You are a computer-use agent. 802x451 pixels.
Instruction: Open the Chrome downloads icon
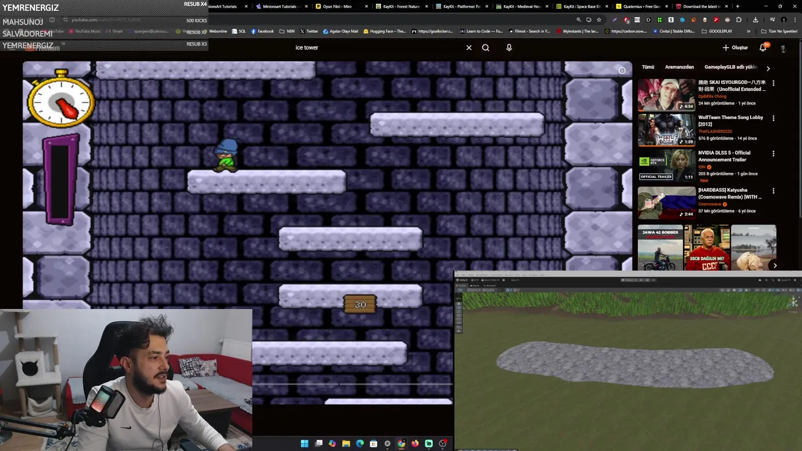click(756, 20)
